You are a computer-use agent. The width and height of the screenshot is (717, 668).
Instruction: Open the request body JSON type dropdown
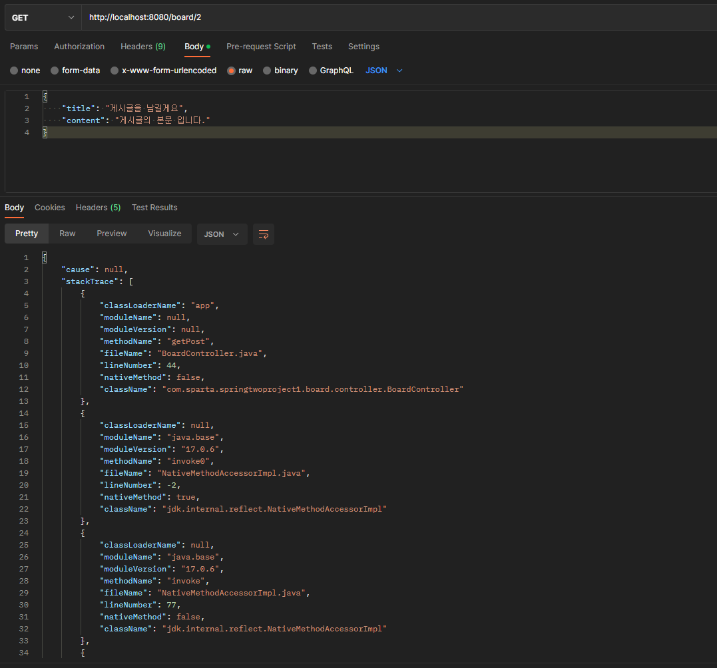(x=384, y=71)
